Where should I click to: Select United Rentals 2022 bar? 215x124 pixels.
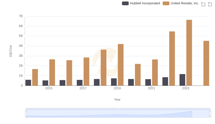click(172, 59)
